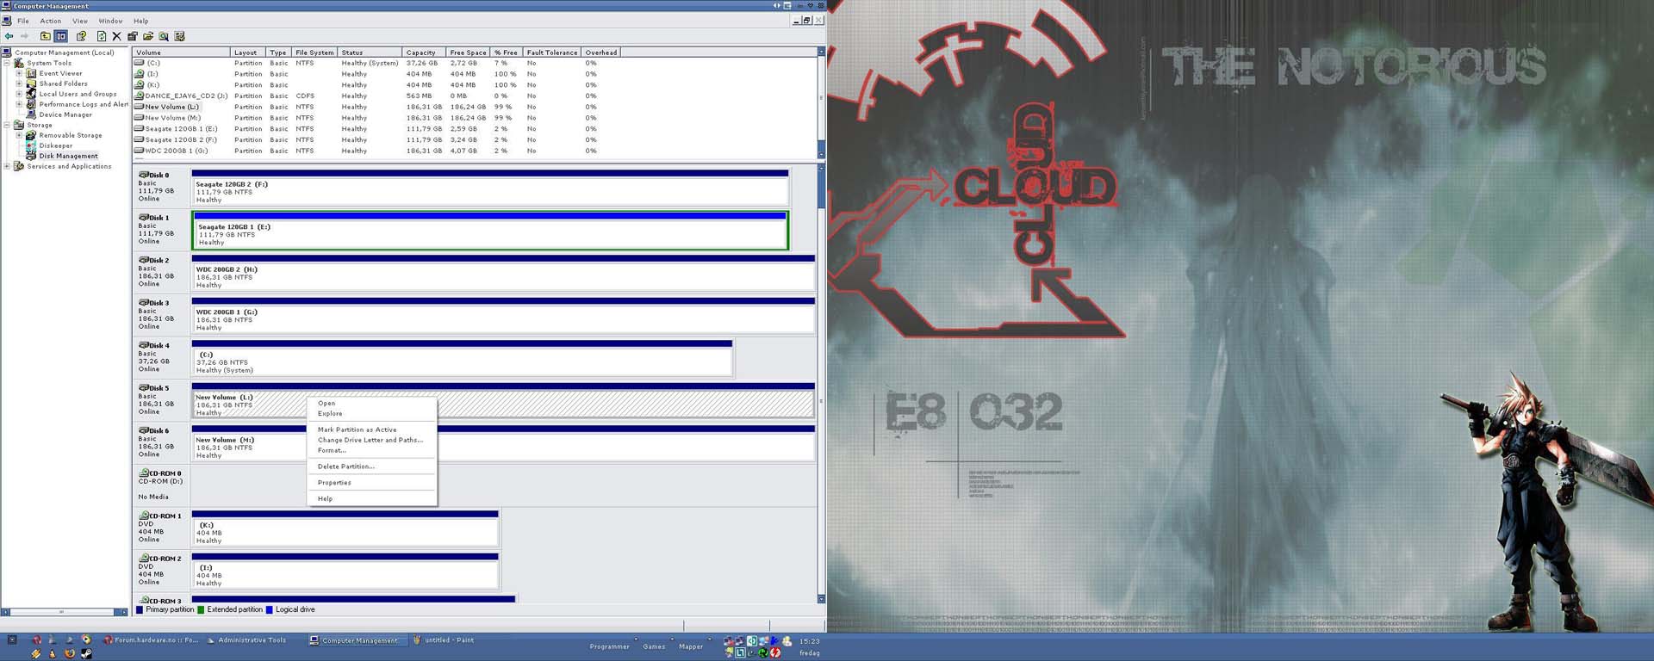Choose Open in the context menu
This screenshot has width=1654, height=661.
click(371, 403)
